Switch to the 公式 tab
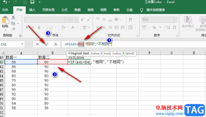 (x=65, y=10)
